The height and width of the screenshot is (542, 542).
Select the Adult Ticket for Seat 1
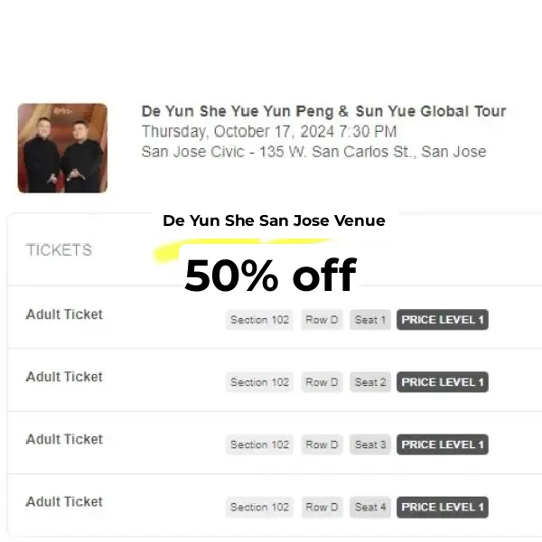coord(64,314)
